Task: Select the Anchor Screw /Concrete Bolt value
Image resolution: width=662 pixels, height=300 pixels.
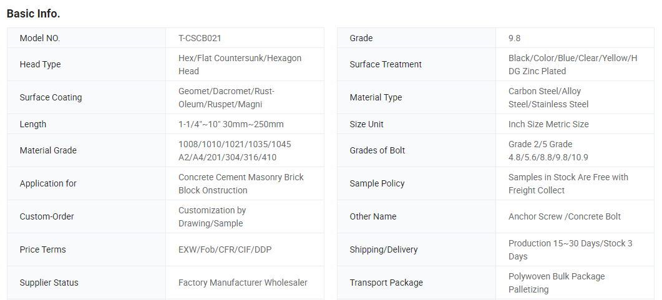Action: tap(565, 216)
